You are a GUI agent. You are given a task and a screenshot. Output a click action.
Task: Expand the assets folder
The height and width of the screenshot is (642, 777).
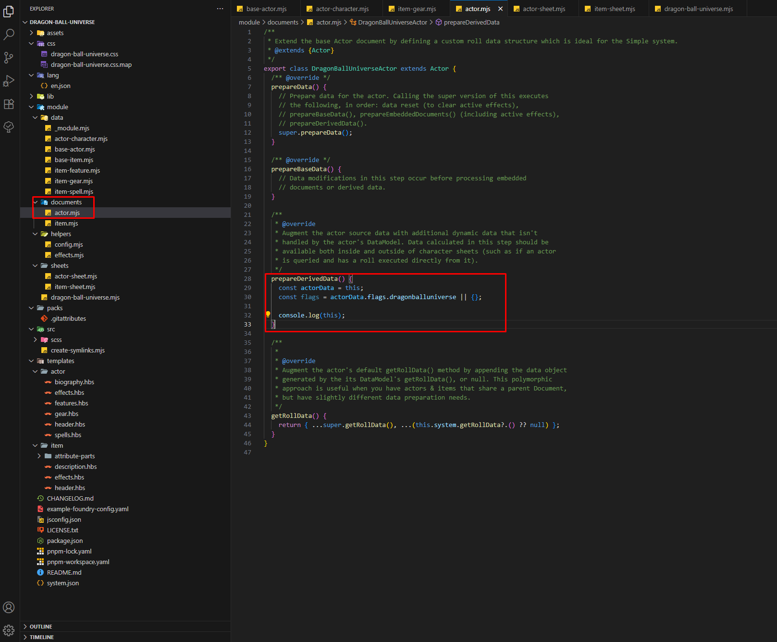pos(55,33)
